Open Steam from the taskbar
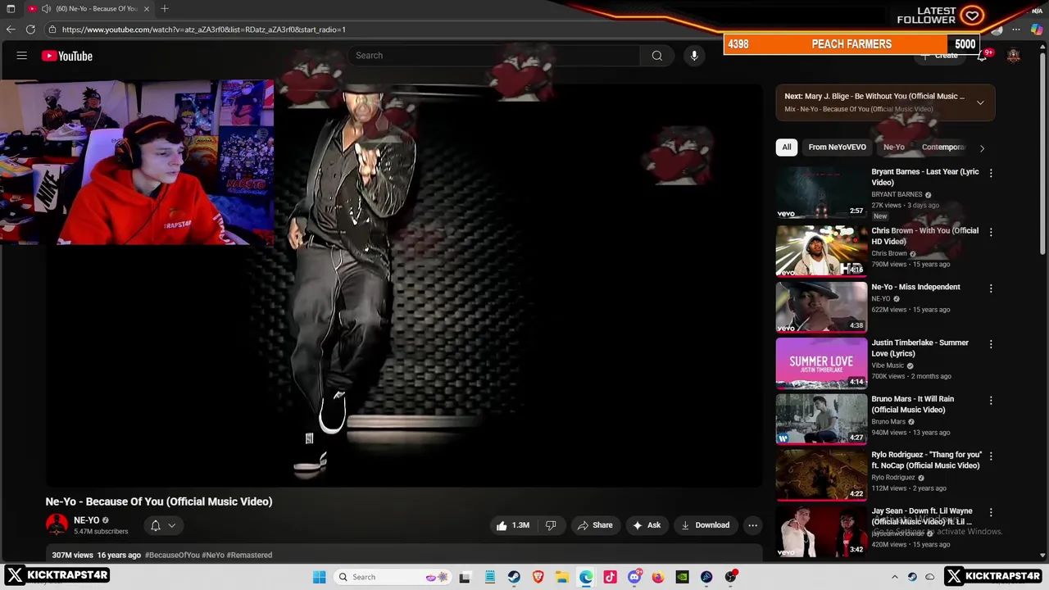Image resolution: width=1049 pixels, height=590 pixels. (514, 577)
